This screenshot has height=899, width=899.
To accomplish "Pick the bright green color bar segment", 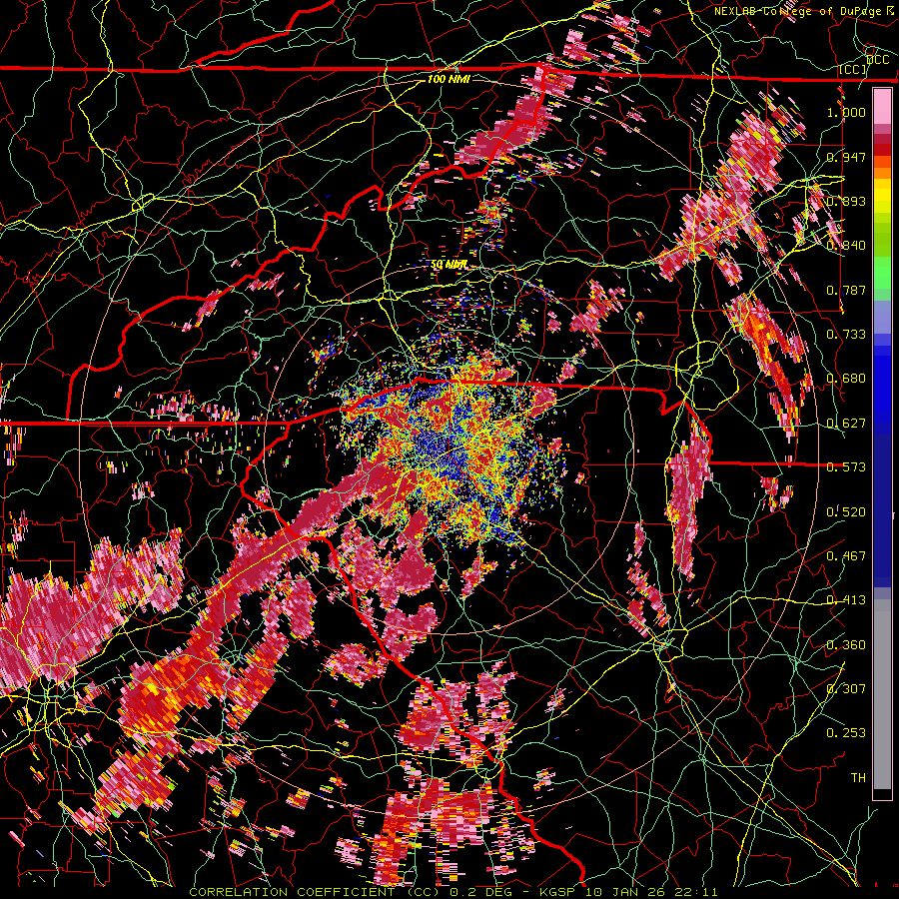I will pos(882,273).
